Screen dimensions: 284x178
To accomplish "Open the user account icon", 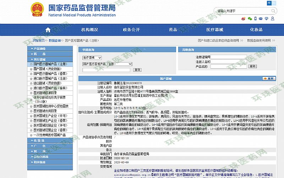I will click(x=272, y=18).
